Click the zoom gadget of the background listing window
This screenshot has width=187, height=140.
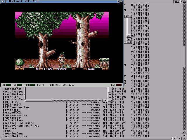[x=177, y=1]
